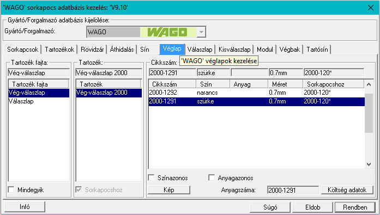Viewport: 380px width, 215px height.
Task: Click the scroll down arrow of article table
Action: click(369, 164)
